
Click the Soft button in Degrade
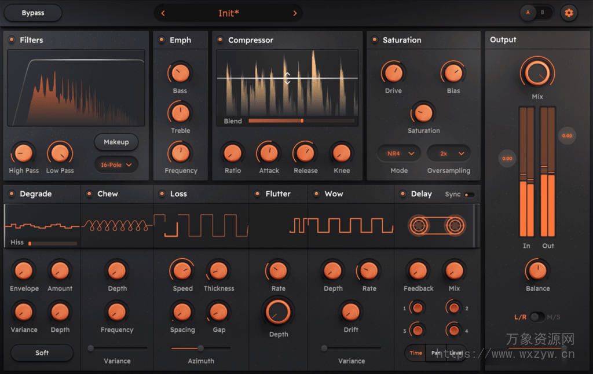(x=41, y=353)
